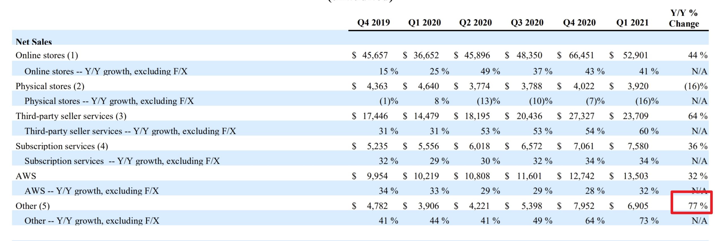
Task: Click Other Q1 2020 value 3,906
Action: pos(428,206)
